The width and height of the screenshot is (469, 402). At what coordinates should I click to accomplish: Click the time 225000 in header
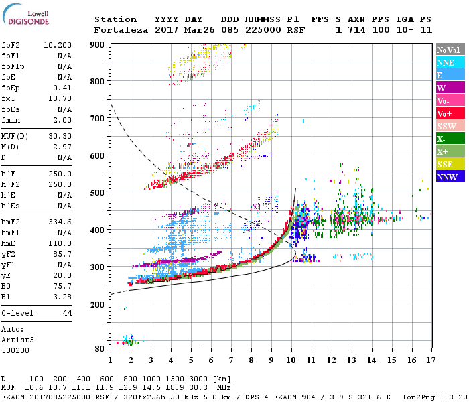pyautogui.click(x=263, y=30)
